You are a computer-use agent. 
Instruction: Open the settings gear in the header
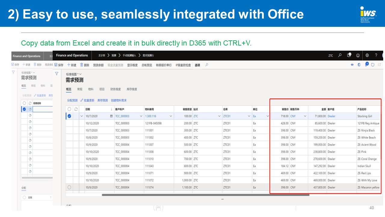[367, 55]
